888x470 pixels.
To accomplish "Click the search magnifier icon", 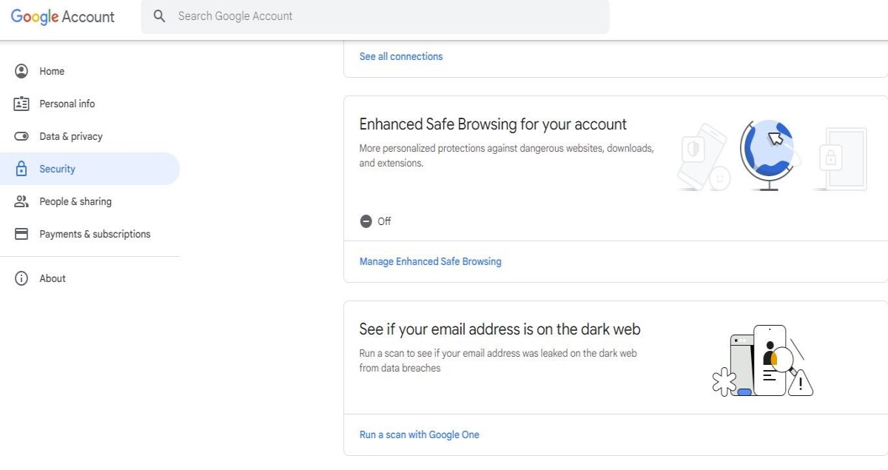I will point(159,16).
